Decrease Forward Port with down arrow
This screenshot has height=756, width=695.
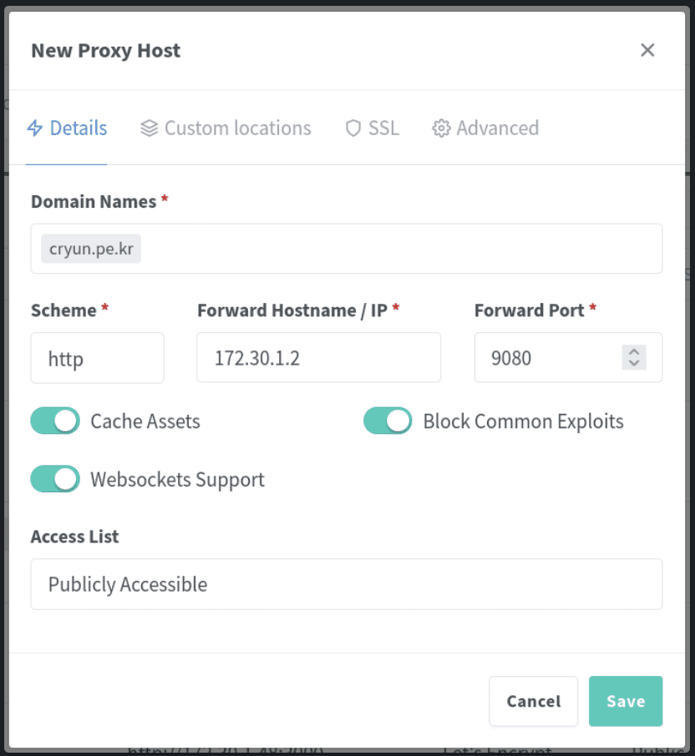point(634,363)
